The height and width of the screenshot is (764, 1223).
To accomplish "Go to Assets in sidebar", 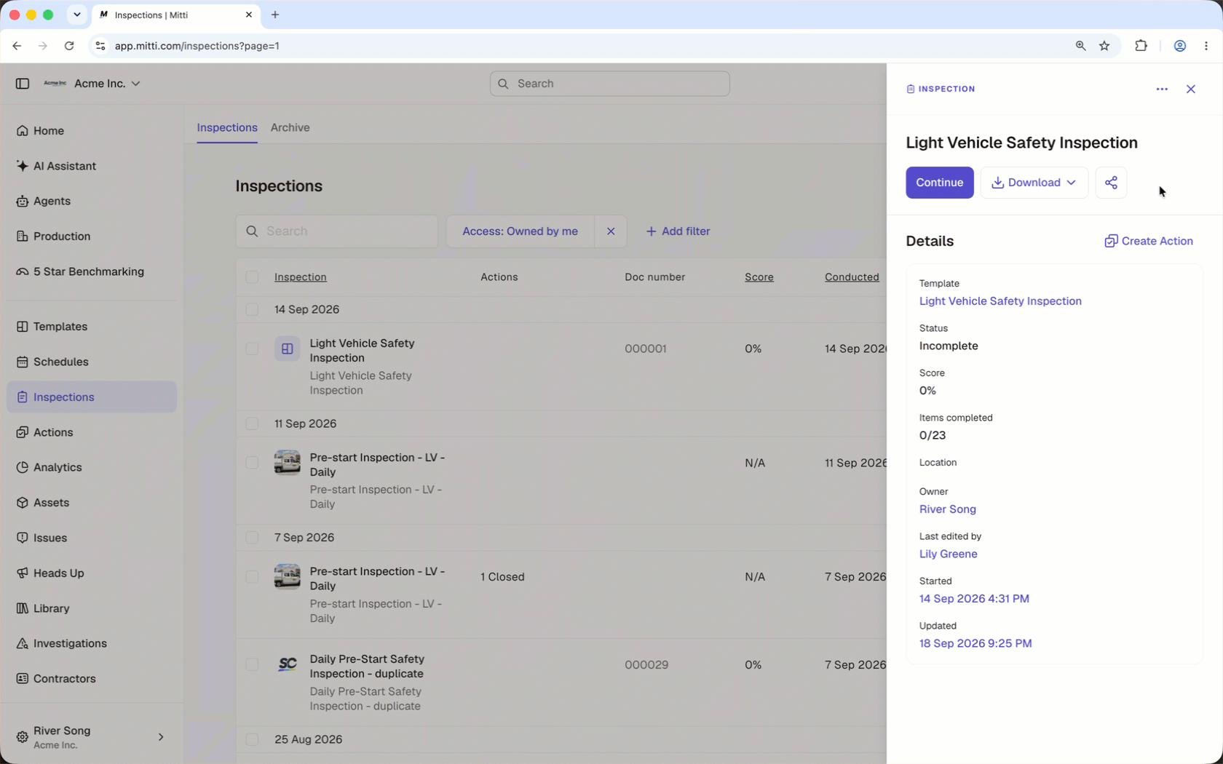I will coord(91,503).
